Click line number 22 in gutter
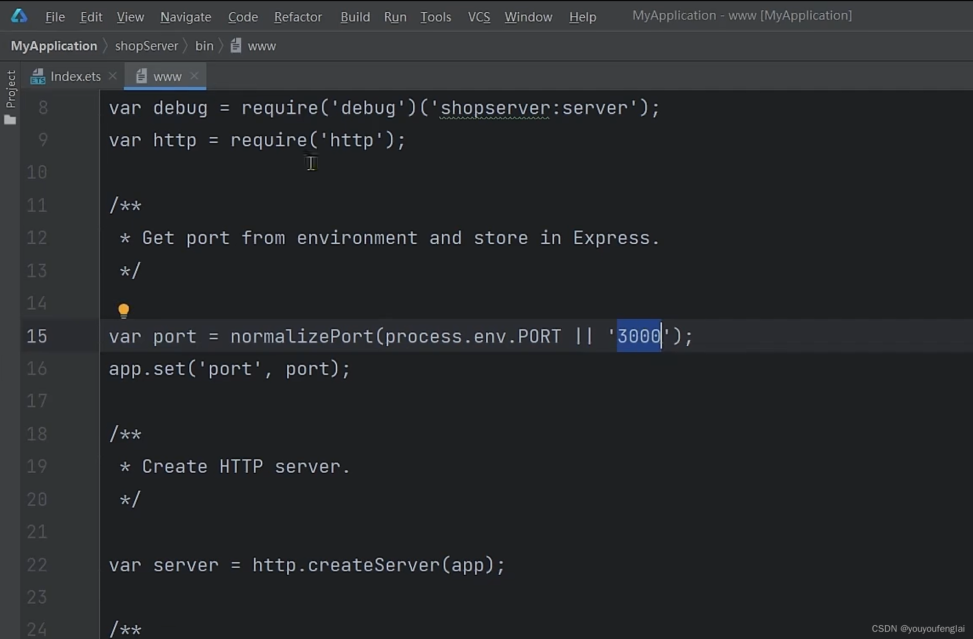Screen dimensions: 973x639 37,565
